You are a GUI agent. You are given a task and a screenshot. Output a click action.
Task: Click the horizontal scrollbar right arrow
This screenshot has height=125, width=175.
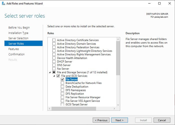click(x=114, y=108)
